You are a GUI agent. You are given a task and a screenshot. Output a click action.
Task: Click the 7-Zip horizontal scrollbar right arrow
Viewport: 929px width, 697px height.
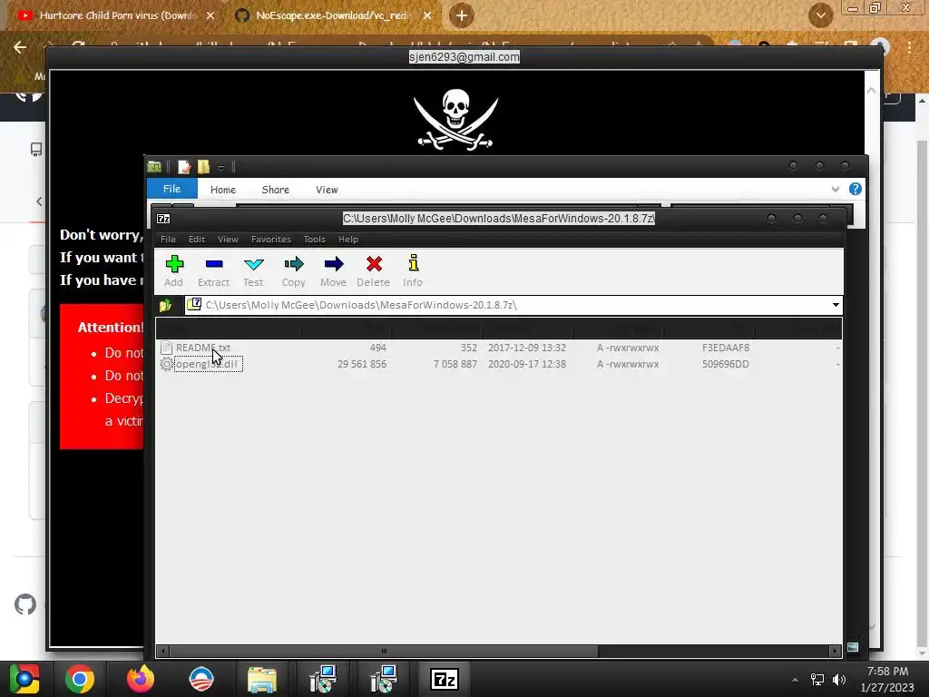[x=835, y=651]
